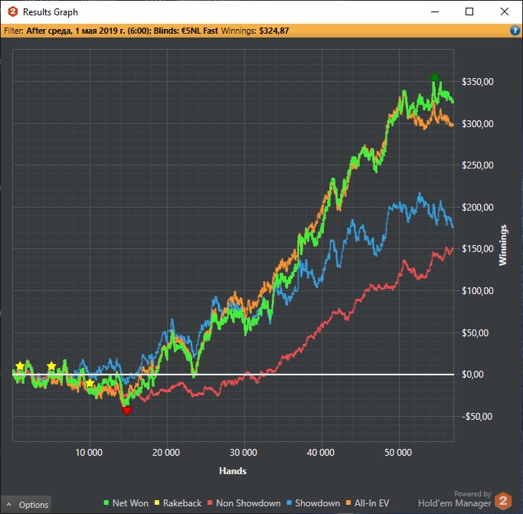Click the red Non Showdown color swatch
Screen dimensions: 523x514
(x=210, y=503)
